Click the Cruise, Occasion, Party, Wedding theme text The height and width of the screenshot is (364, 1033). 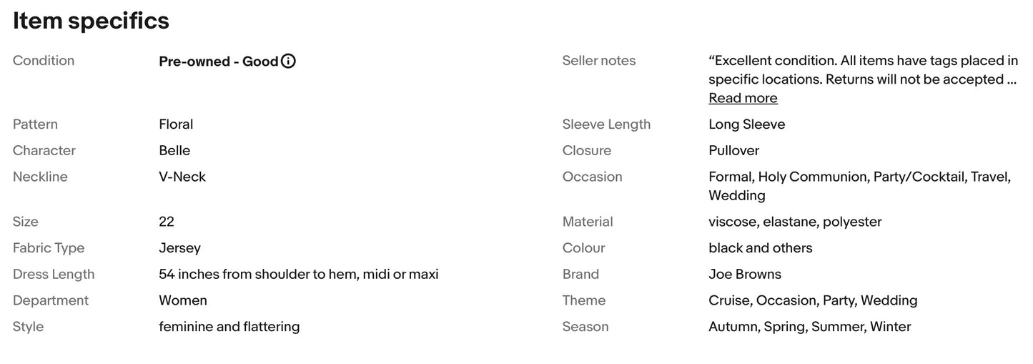click(x=813, y=300)
